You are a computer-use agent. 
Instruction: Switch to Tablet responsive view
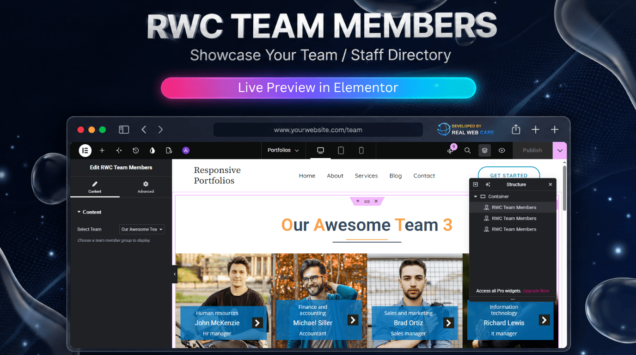[341, 150]
